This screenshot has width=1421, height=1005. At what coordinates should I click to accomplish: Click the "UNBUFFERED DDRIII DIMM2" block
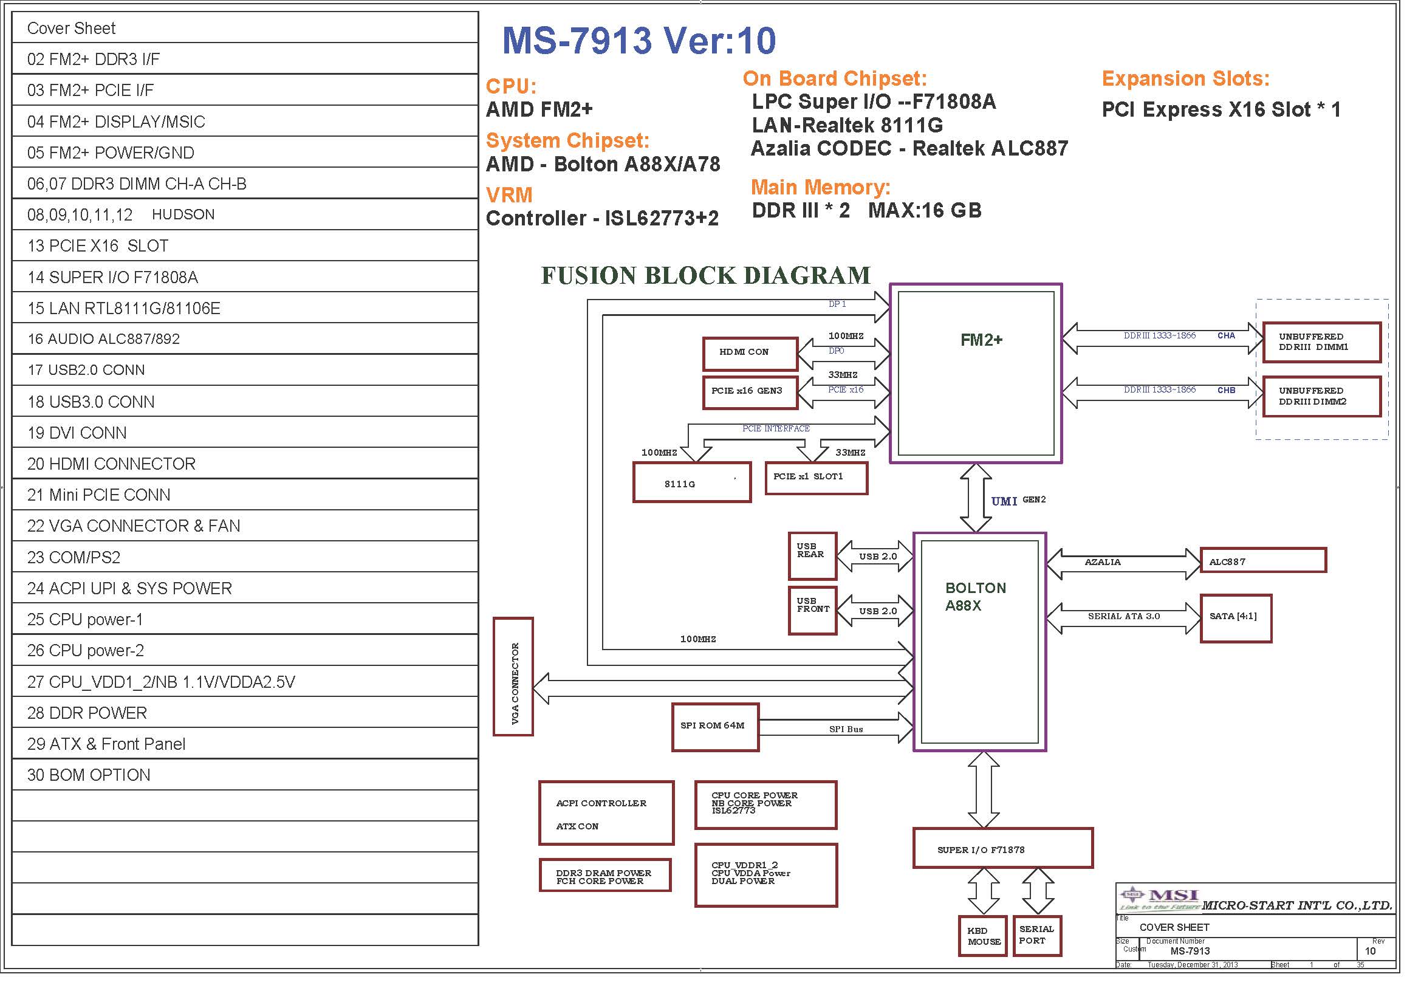(1321, 397)
